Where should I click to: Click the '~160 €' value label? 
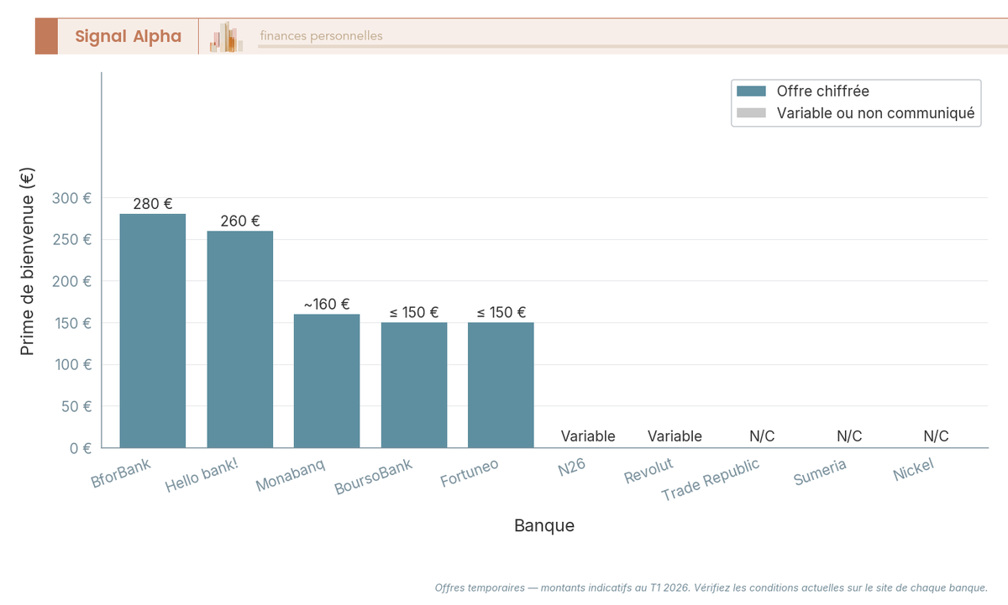327,305
